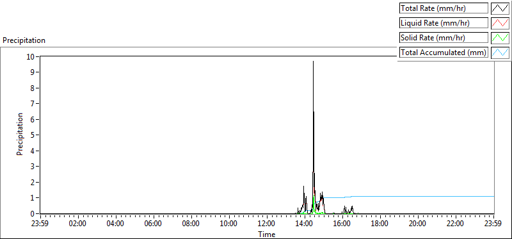The width and height of the screenshot is (512, 239).
Task: Click the Solid Rate green line legend icon
Action: click(500, 38)
